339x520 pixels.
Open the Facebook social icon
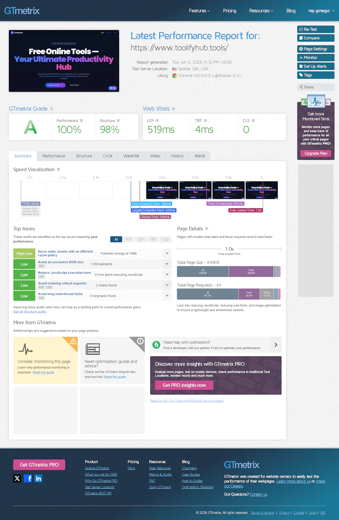pyautogui.click(x=28, y=478)
